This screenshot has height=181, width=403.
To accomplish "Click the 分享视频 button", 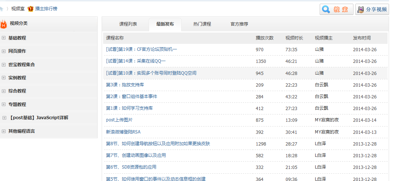I will pyautogui.click(x=372, y=10).
